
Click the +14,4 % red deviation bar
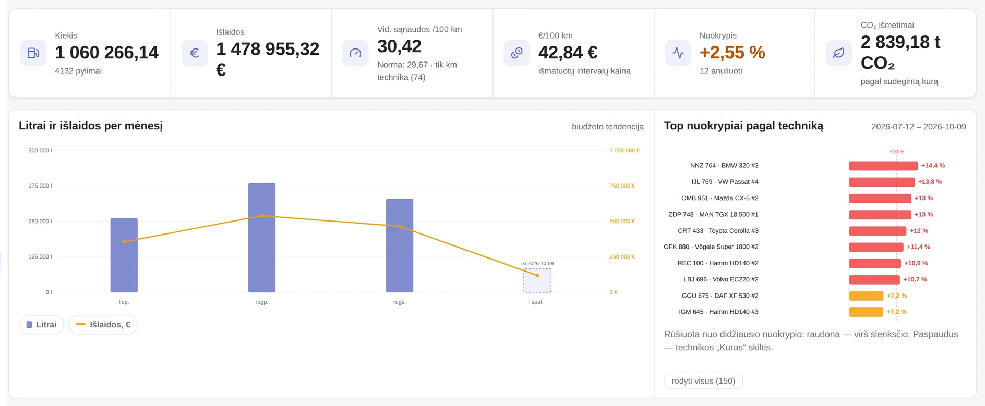883,166
